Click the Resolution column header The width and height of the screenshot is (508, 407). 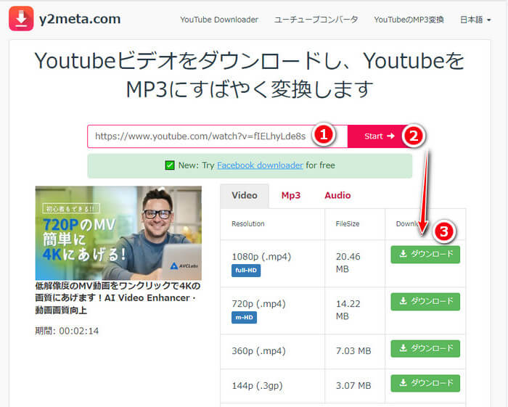(x=248, y=223)
